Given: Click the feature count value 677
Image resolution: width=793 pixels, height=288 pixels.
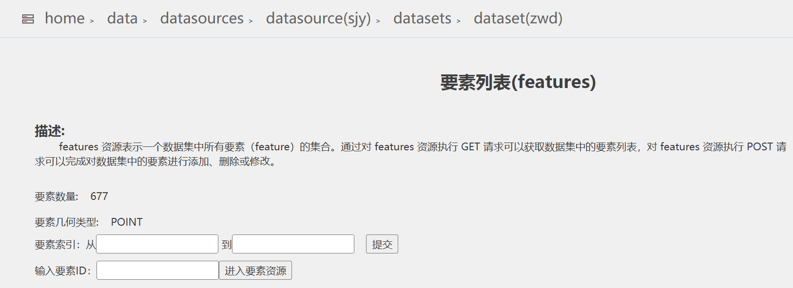Looking at the screenshot, I should click(x=99, y=197).
